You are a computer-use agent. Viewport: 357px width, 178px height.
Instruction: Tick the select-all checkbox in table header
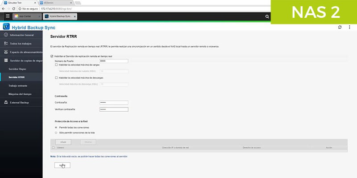(53, 148)
